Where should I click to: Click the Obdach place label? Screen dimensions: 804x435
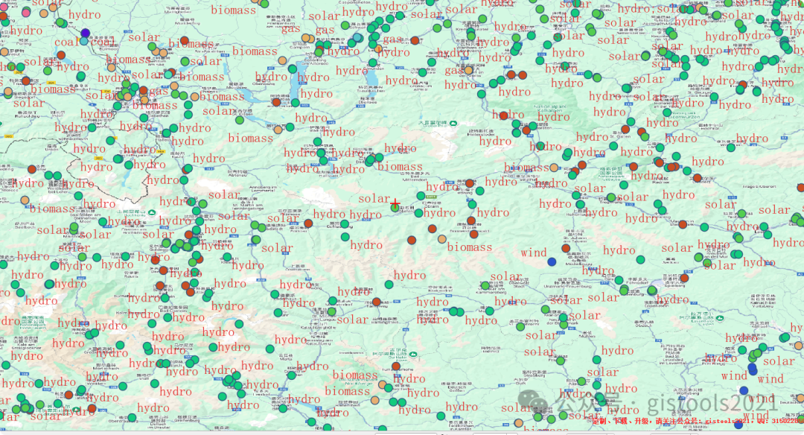[644, 324]
